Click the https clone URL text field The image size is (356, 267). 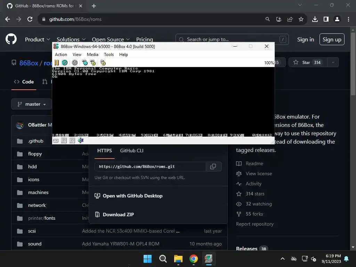pos(150,167)
